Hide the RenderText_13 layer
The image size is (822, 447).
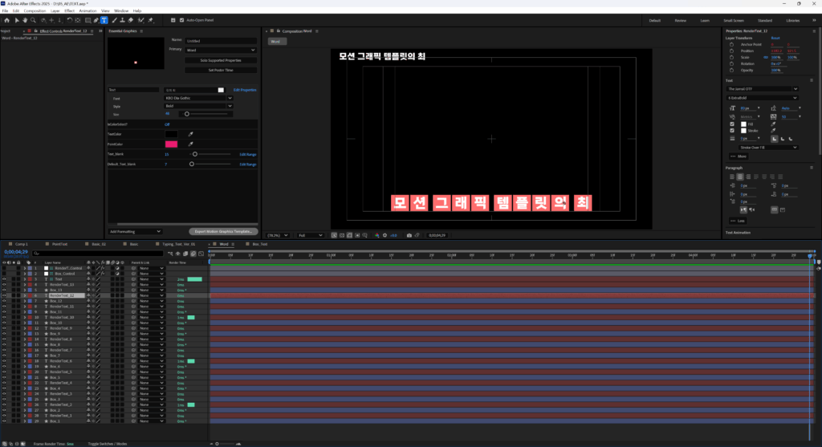(4, 285)
